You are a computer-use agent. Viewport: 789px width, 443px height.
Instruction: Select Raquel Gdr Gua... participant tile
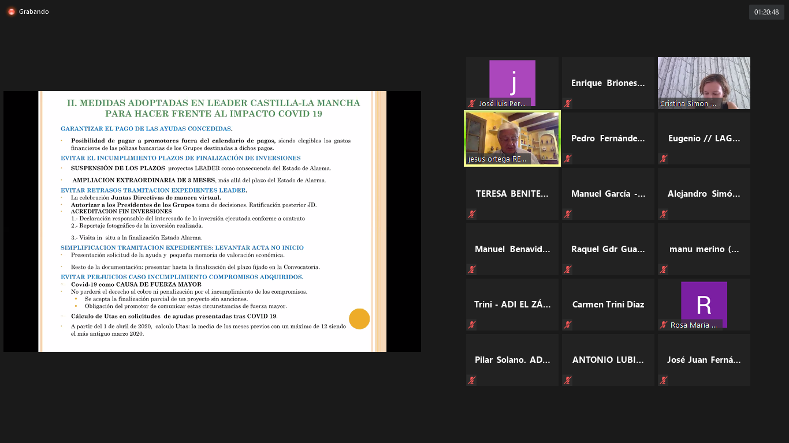[608, 249]
